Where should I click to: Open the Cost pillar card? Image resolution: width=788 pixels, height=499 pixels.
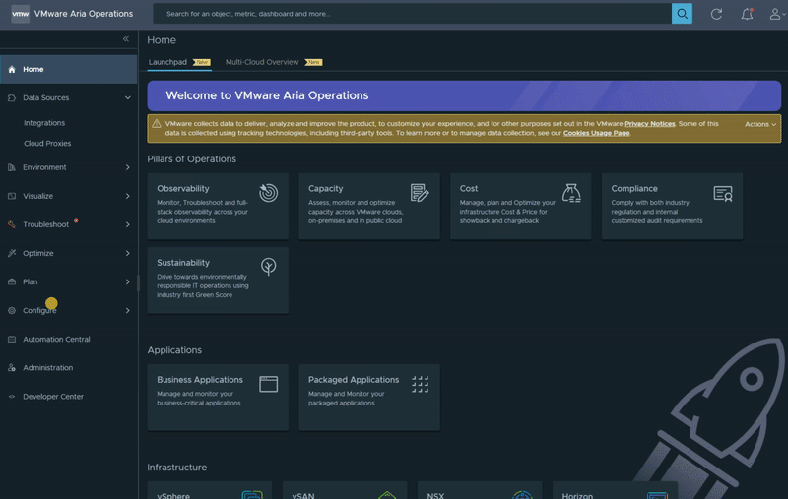click(x=521, y=206)
